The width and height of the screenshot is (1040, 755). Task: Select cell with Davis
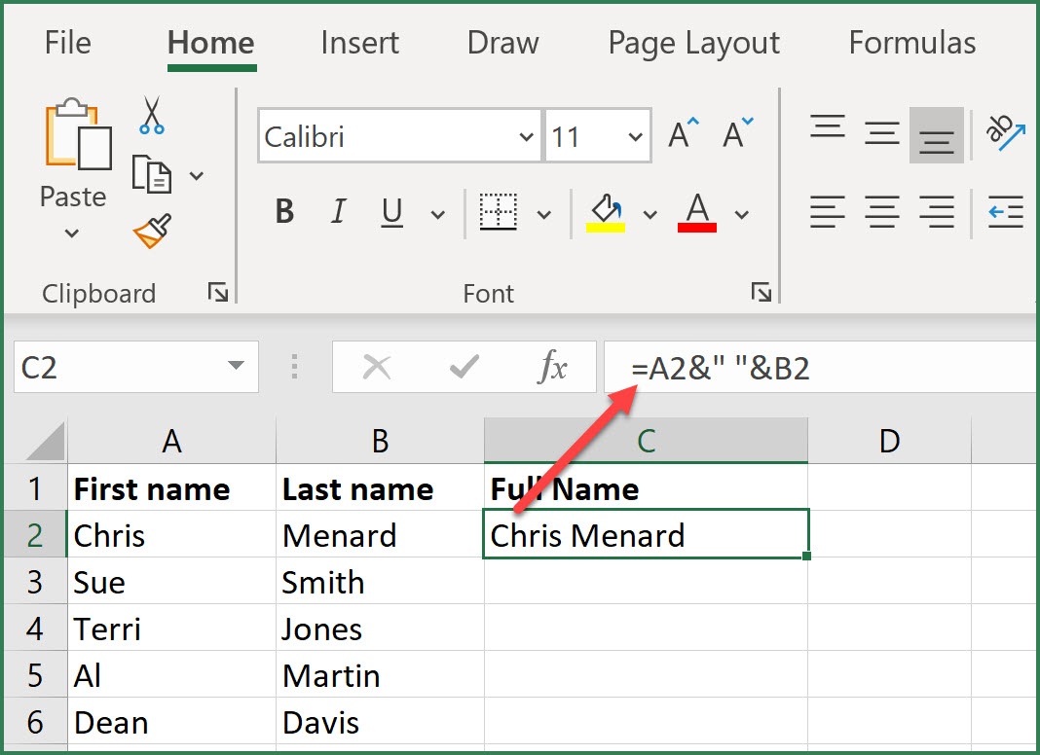point(380,722)
